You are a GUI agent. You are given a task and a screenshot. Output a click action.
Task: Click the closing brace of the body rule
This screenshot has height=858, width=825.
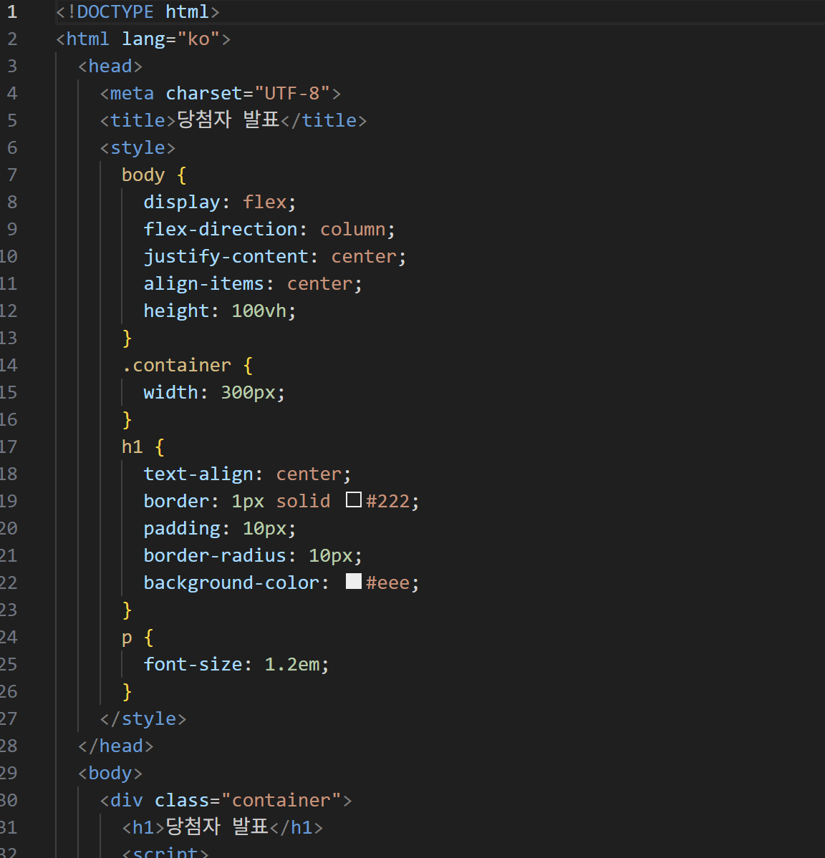pyautogui.click(x=127, y=338)
